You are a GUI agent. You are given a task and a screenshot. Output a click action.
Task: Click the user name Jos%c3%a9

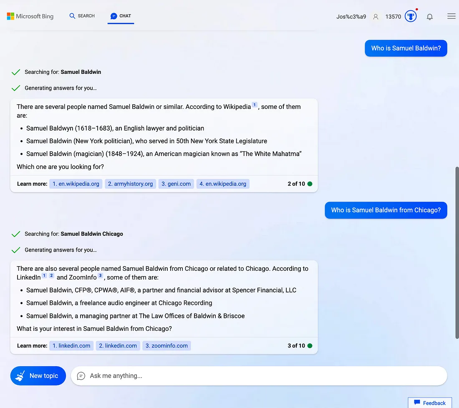point(351,17)
